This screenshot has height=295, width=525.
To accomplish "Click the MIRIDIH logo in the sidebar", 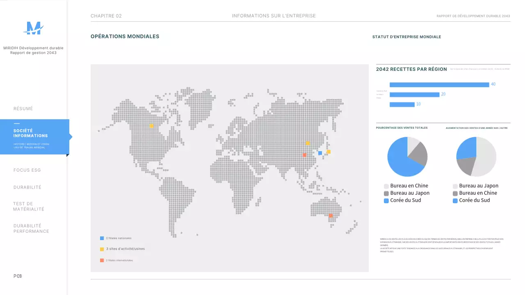I will [x=33, y=28].
